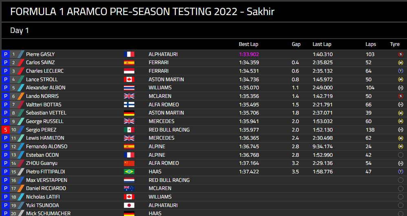Open Lewis HAMILTON driver name
Image resolution: width=407 pixels, height=216 pixels.
pyautogui.click(x=45, y=138)
